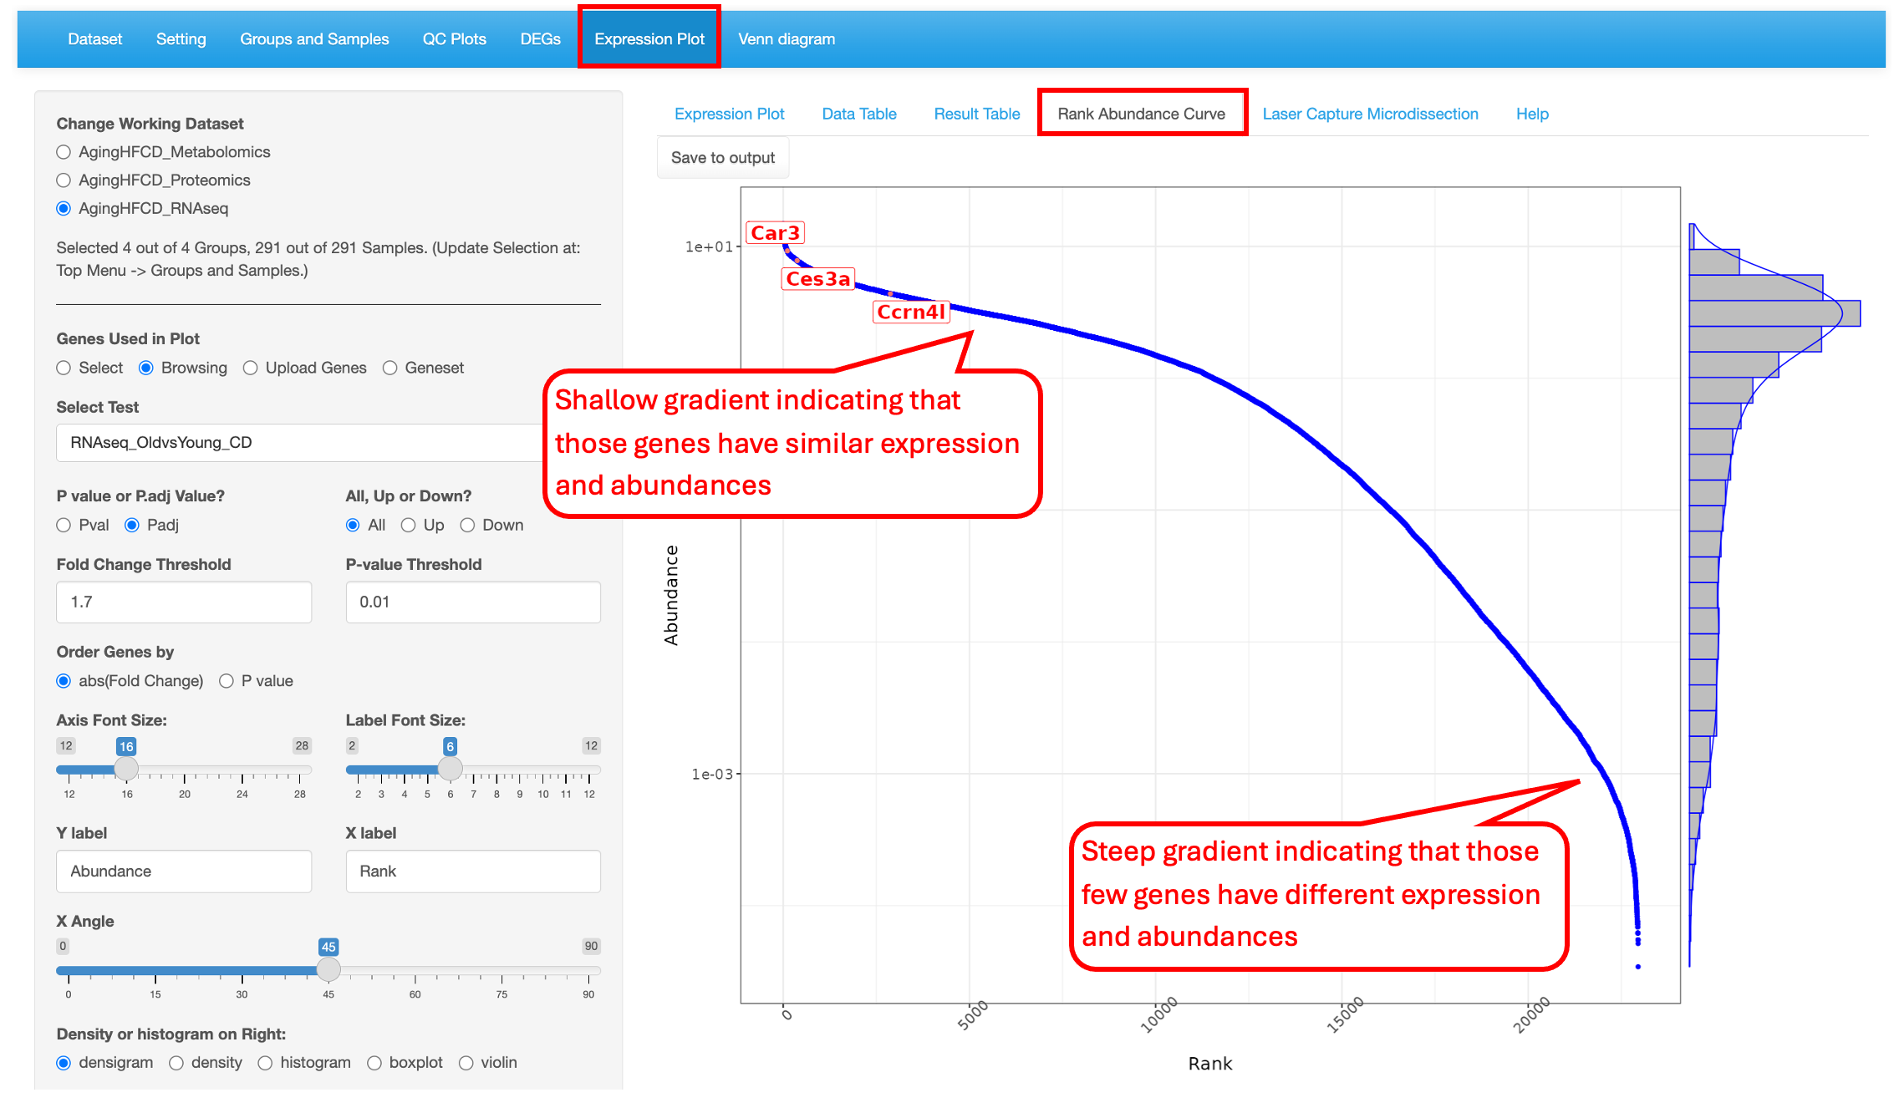Click the 20000 x-axis tick label

(x=1532, y=1015)
